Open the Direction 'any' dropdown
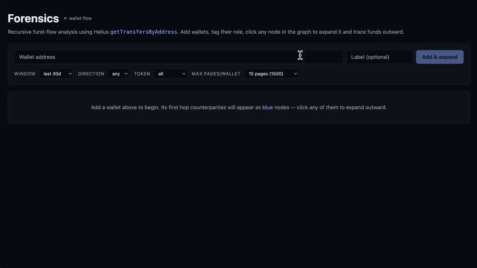 coord(118,73)
